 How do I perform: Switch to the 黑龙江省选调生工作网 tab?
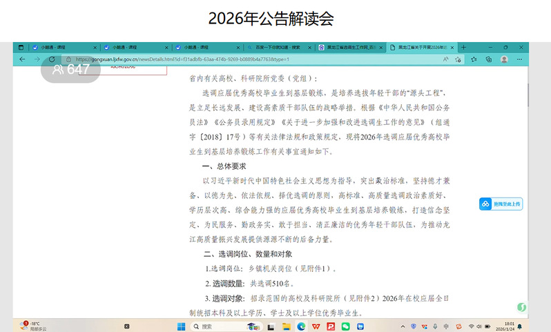[x=349, y=48]
